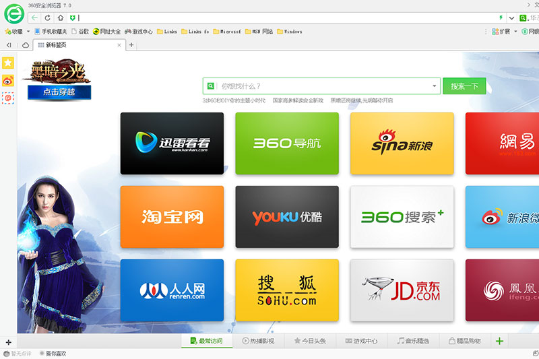
Task: Go to the home page icon
Action: click(x=61, y=18)
